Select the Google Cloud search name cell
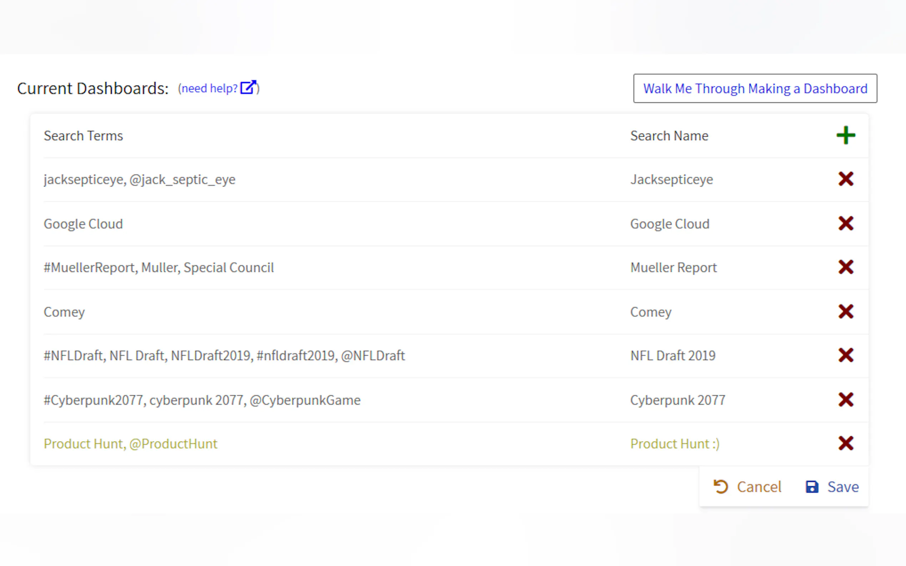The image size is (906, 566). 670,224
